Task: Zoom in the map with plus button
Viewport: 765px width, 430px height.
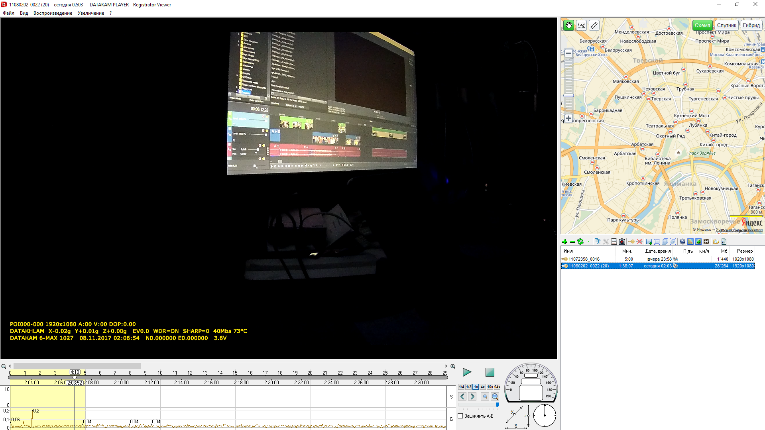Action: tap(568, 118)
